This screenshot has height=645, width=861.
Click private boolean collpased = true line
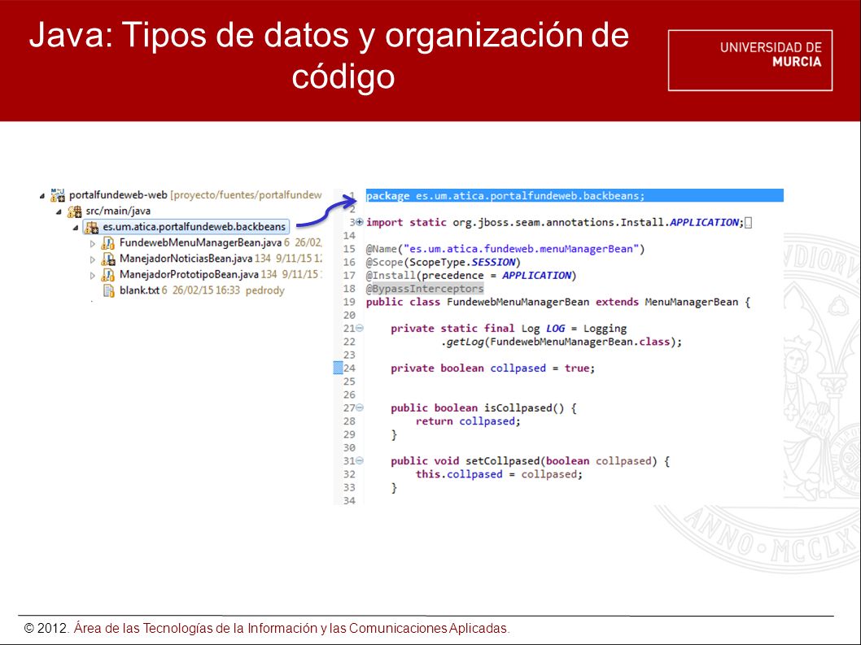(492, 368)
